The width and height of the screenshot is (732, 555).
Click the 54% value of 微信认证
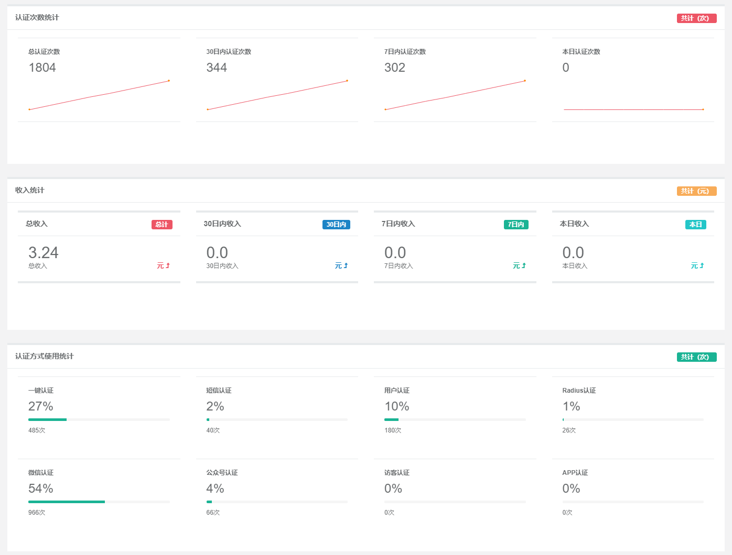pos(41,489)
